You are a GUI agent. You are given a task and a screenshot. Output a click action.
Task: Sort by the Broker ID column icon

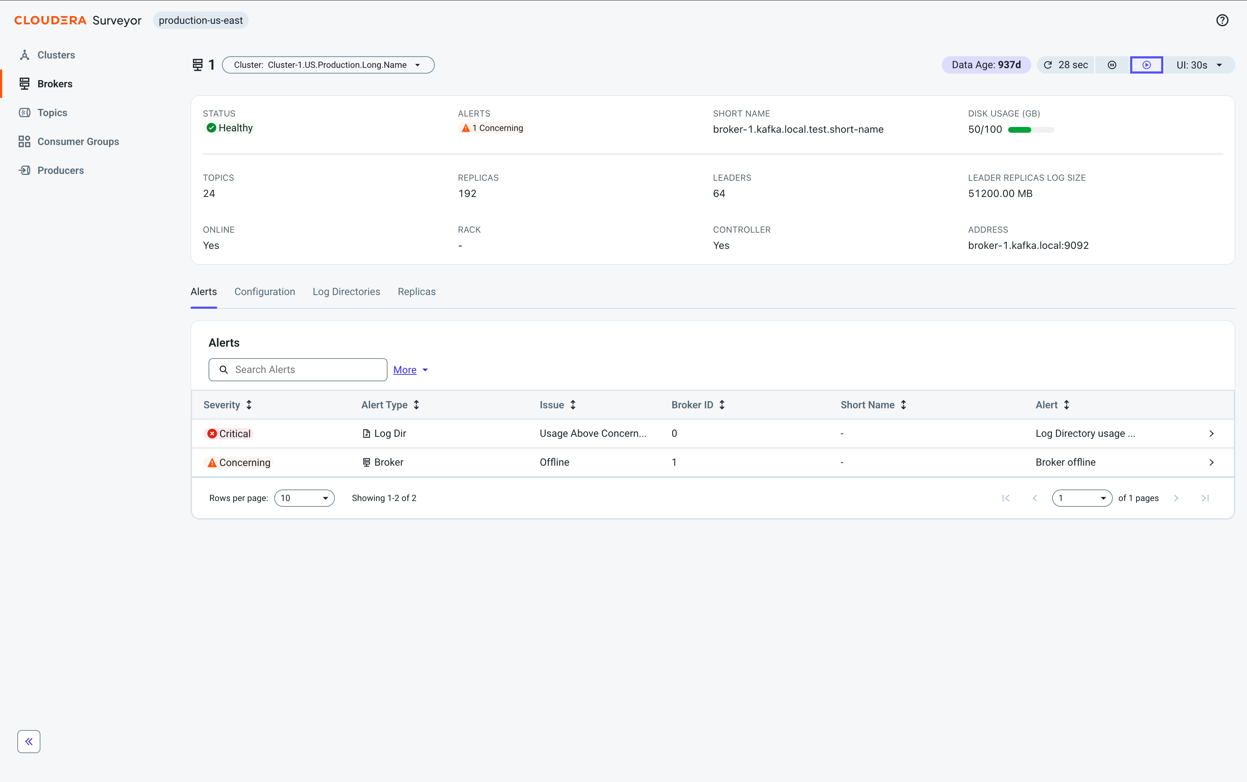pos(722,405)
